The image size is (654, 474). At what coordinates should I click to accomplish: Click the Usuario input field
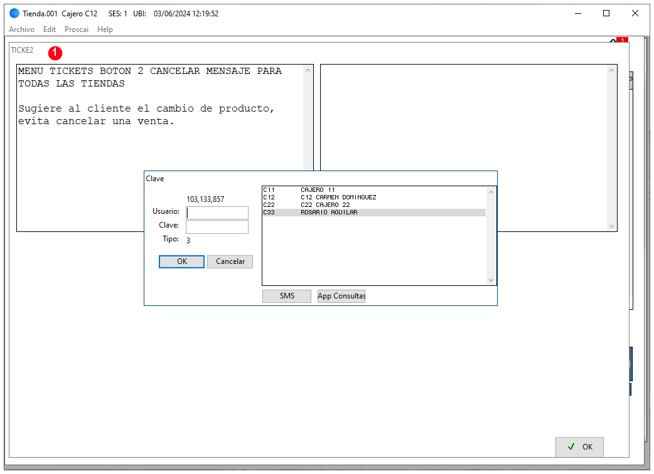click(x=217, y=213)
